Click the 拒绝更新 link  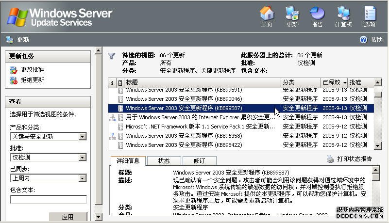tap(32, 80)
